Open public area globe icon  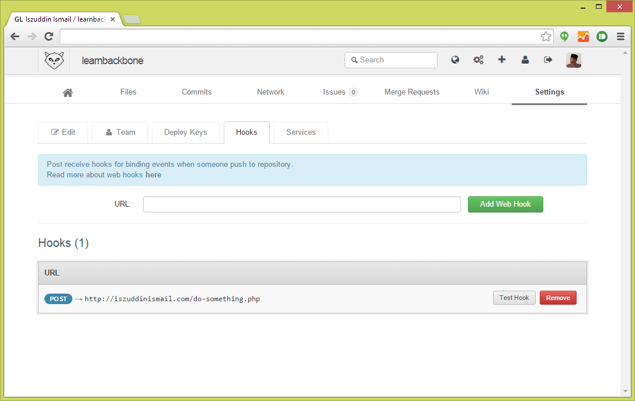tap(455, 60)
